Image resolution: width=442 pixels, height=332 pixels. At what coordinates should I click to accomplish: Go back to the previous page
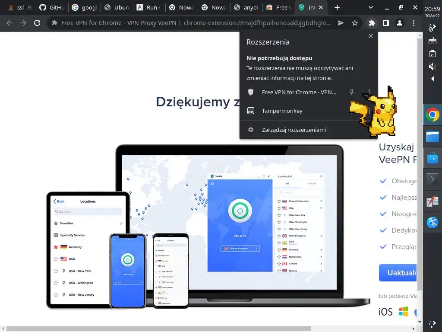[x=9, y=23]
